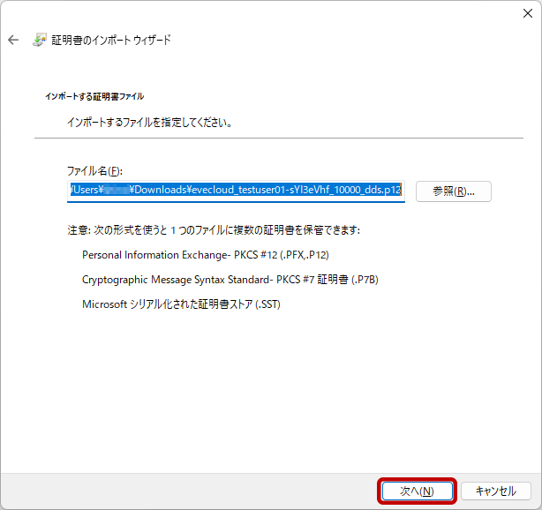The height and width of the screenshot is (510, 542).
Task: Click the Microsoft シリアル化された証明書ストア (.SST) line
Action: click(x=181, y=304)
